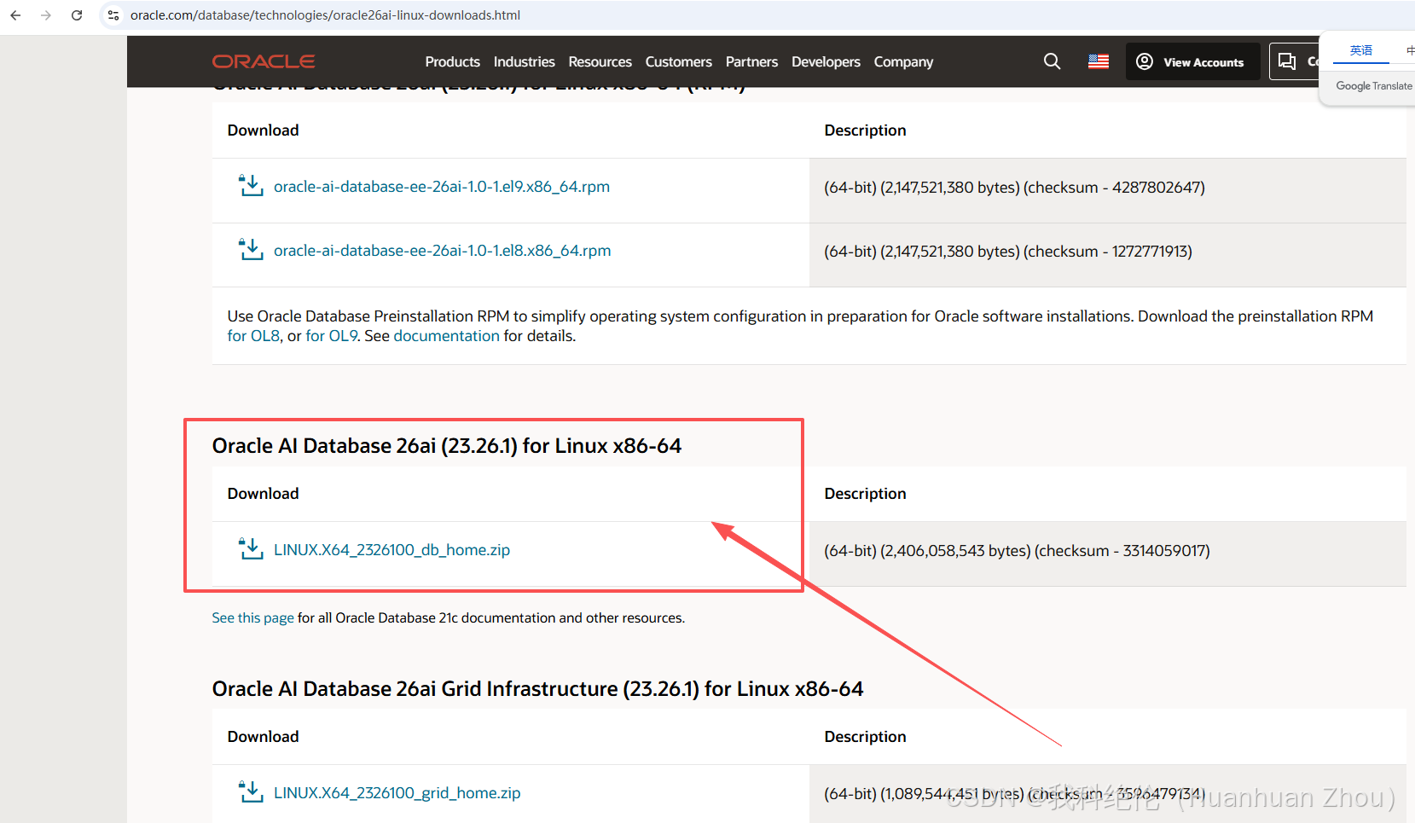
Task: Download oracle-ai-database-ee-26ai el8 rpm link
Action: coord(442,251)
